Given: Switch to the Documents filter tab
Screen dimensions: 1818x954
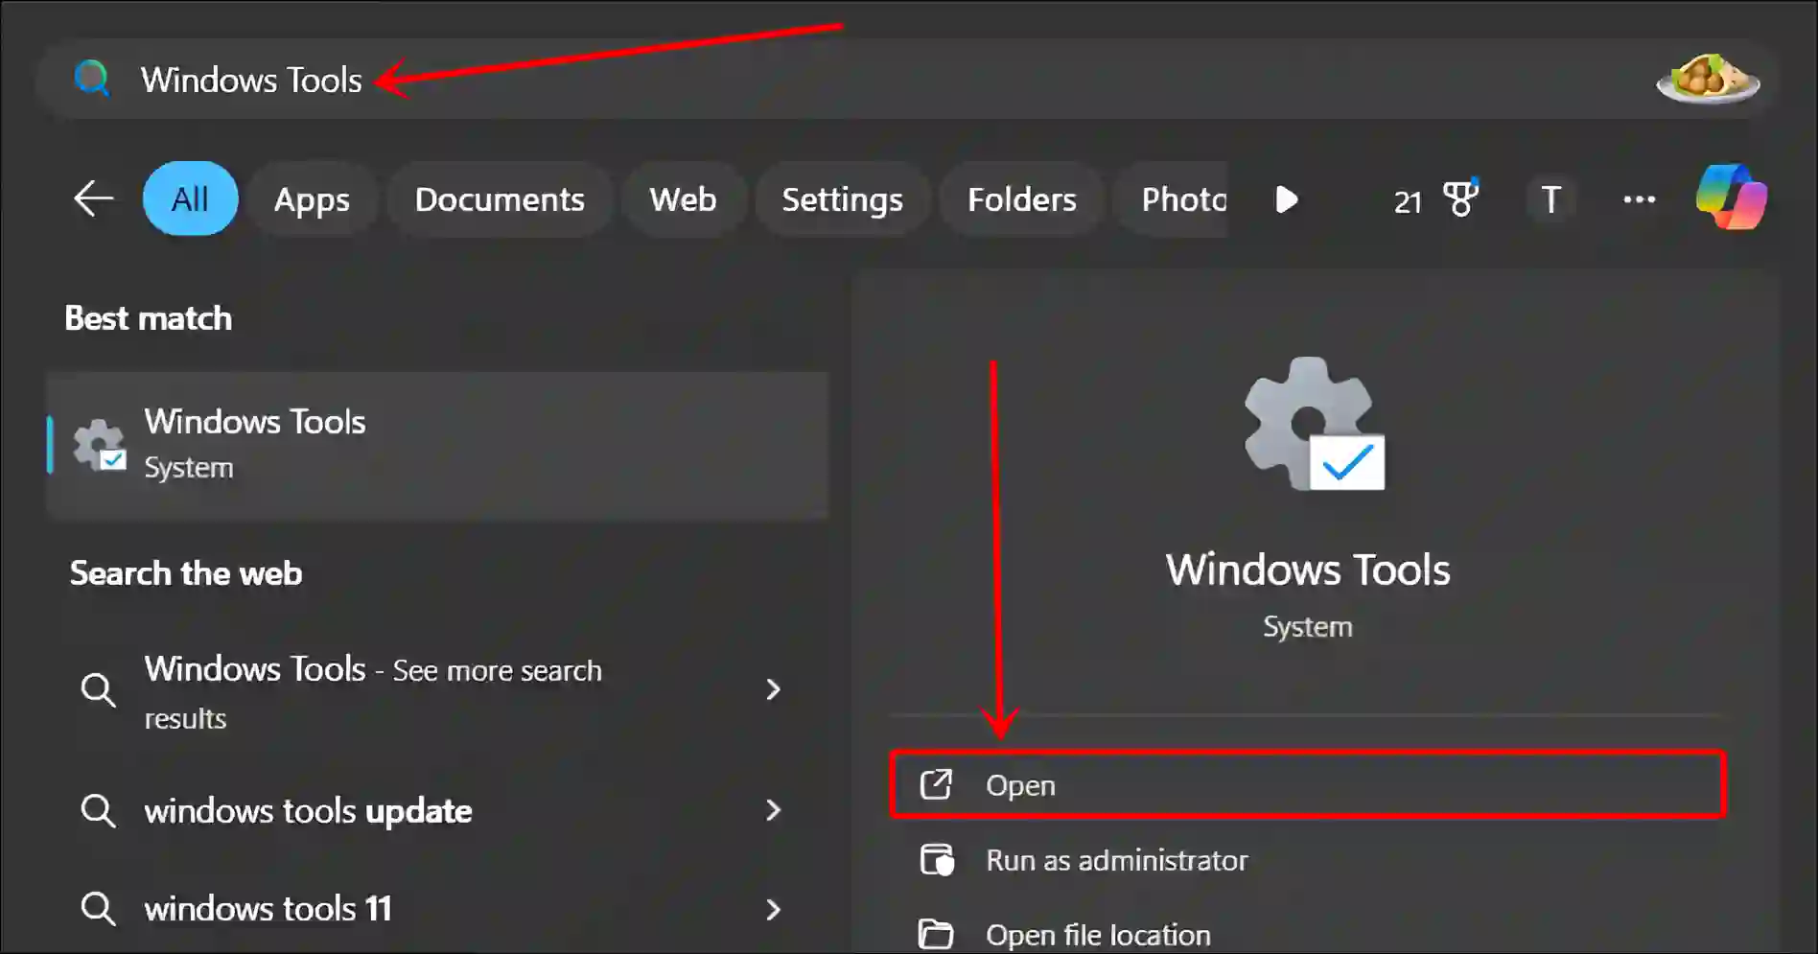Looking at the screenshot, I should coord(500,199).
